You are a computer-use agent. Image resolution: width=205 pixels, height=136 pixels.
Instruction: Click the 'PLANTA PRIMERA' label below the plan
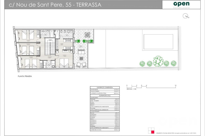(x=23, y=76)
